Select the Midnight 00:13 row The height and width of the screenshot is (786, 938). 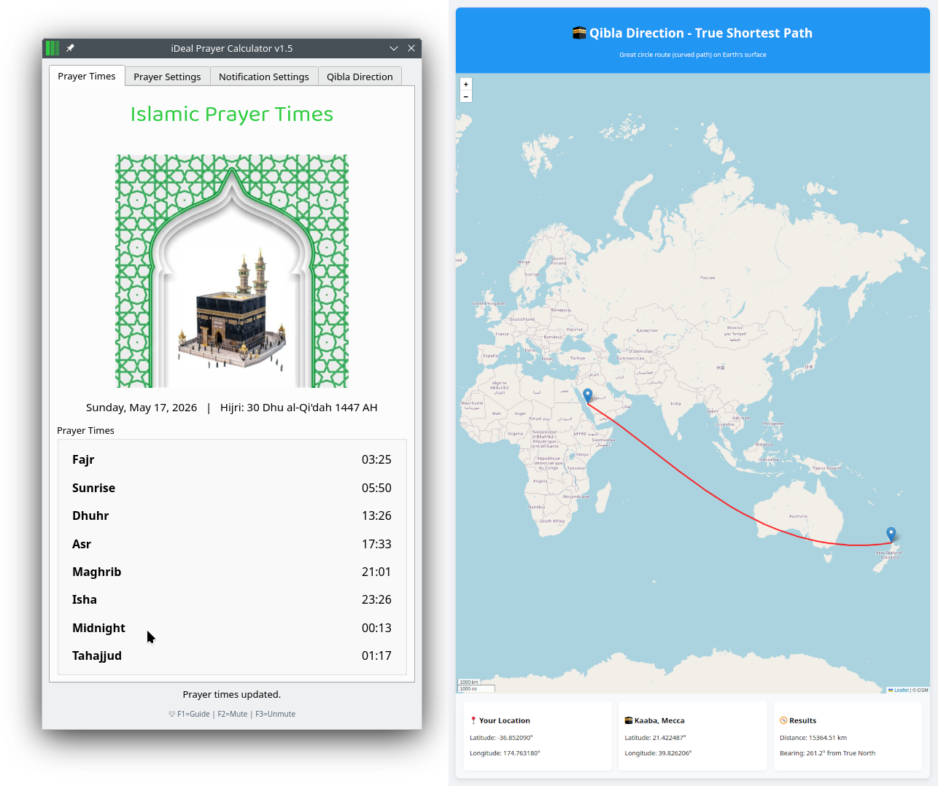tap(232, 628)
